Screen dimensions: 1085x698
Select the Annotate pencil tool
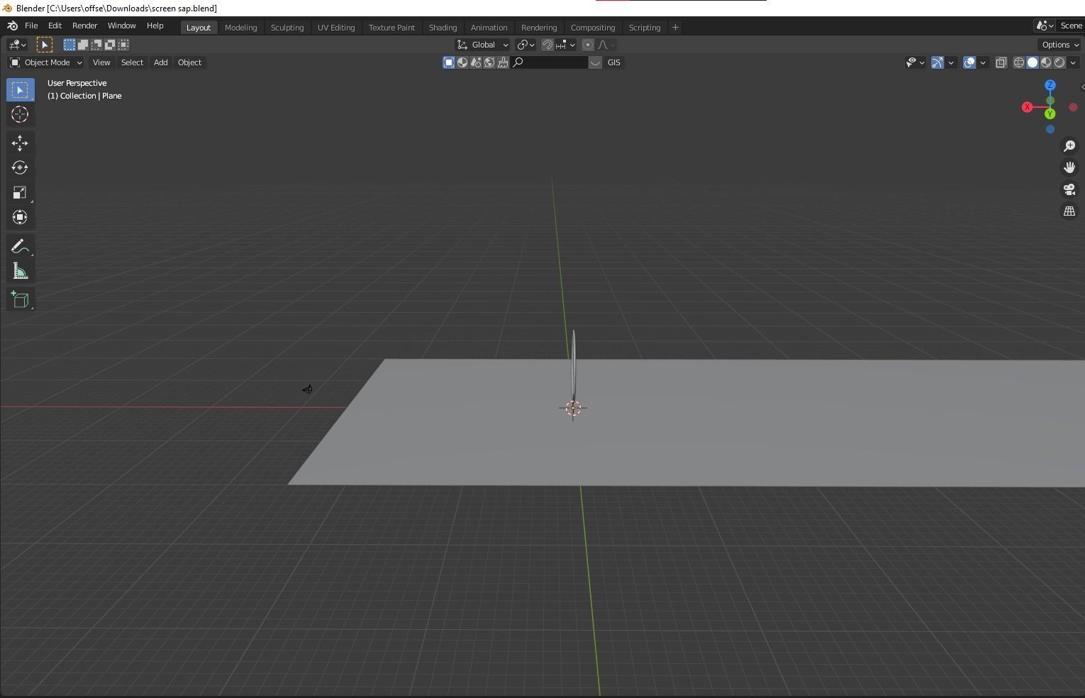[20, 246]
